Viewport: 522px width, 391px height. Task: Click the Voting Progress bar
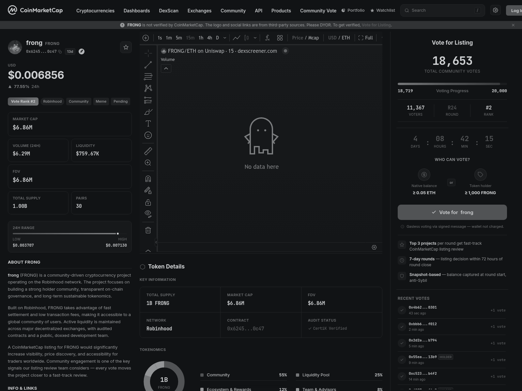[452, 84]
